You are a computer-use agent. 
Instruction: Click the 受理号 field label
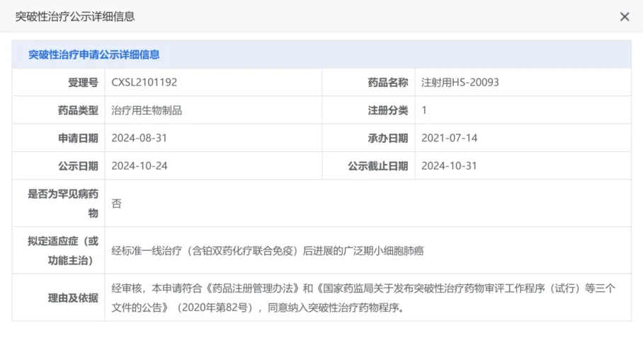(83, 82)
